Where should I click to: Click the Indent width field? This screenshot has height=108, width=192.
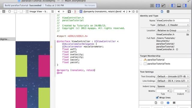(x=181, y=91)
